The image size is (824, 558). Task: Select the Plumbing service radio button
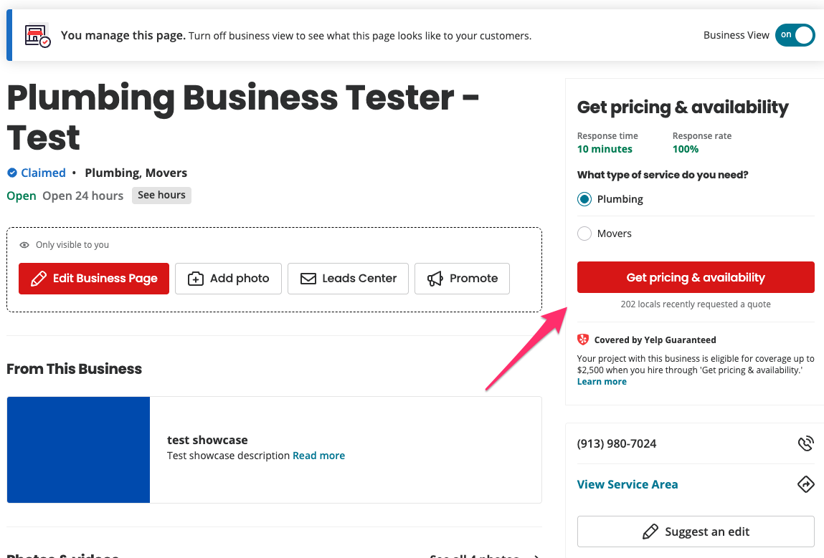(584, 199)
